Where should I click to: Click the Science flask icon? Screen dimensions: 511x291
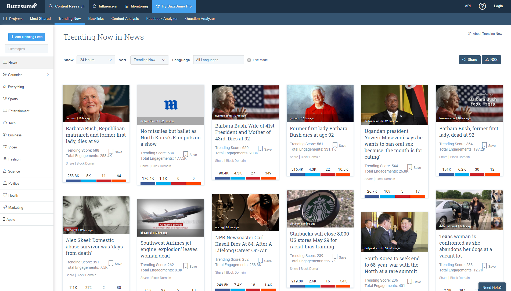(5, 171)
